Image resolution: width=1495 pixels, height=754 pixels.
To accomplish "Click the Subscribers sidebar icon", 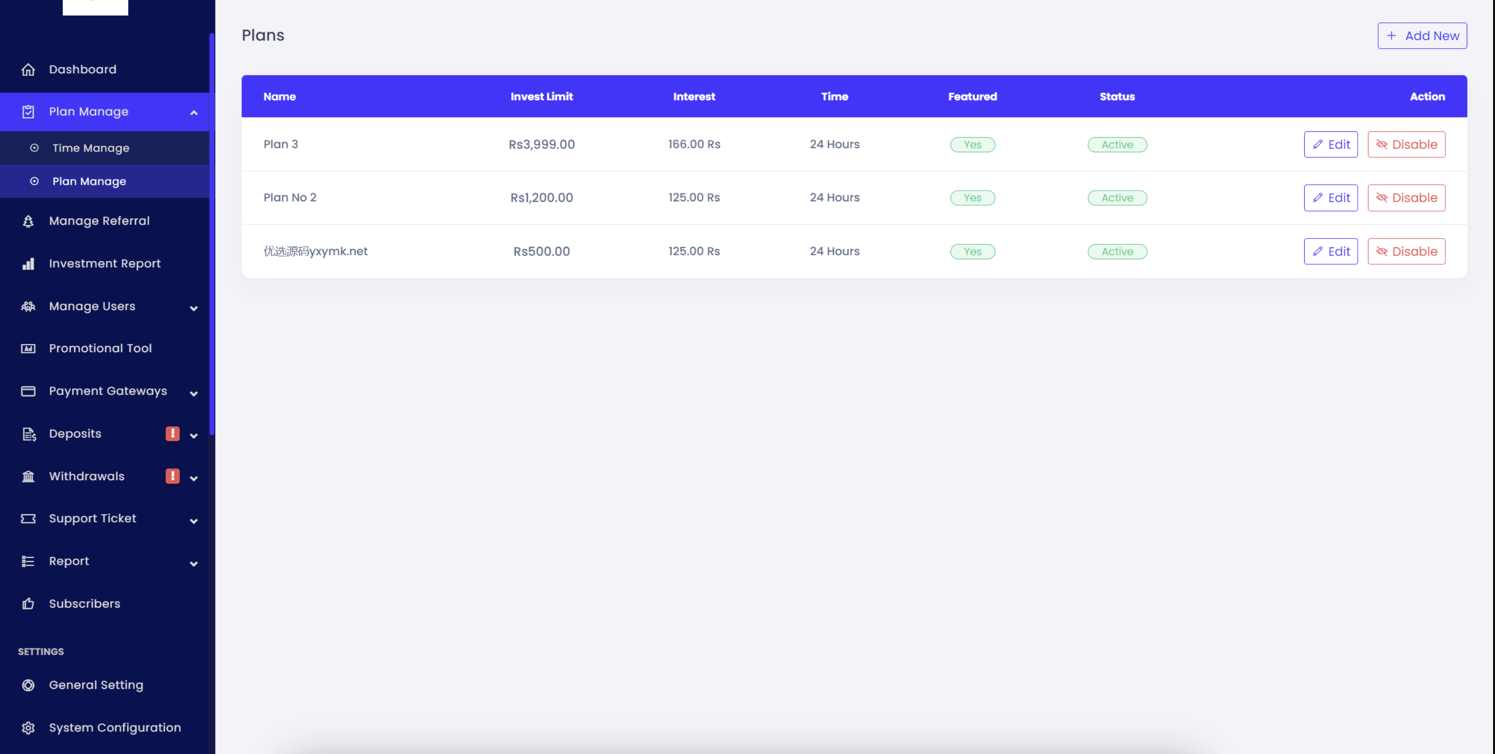I will click(28, 603).
